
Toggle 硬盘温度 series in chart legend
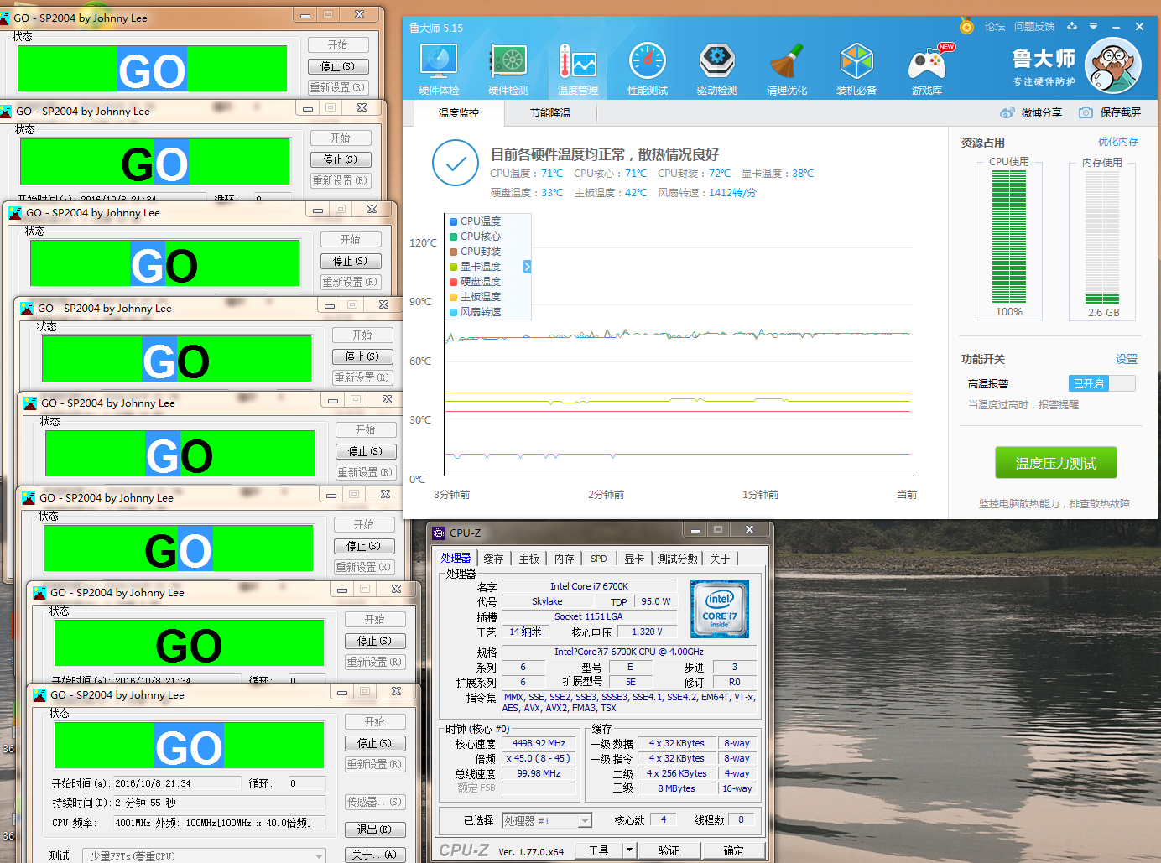click(476, 282)
